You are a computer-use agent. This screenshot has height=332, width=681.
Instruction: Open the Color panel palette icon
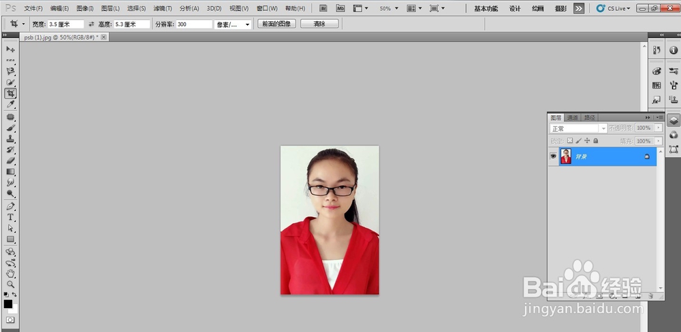[x=656, y=71]
